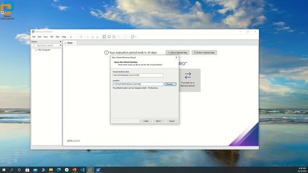Open Visual Studio Code from the taskbar
Image resolution: width=308 pixels, height=173 pixels.
[82, 170]
